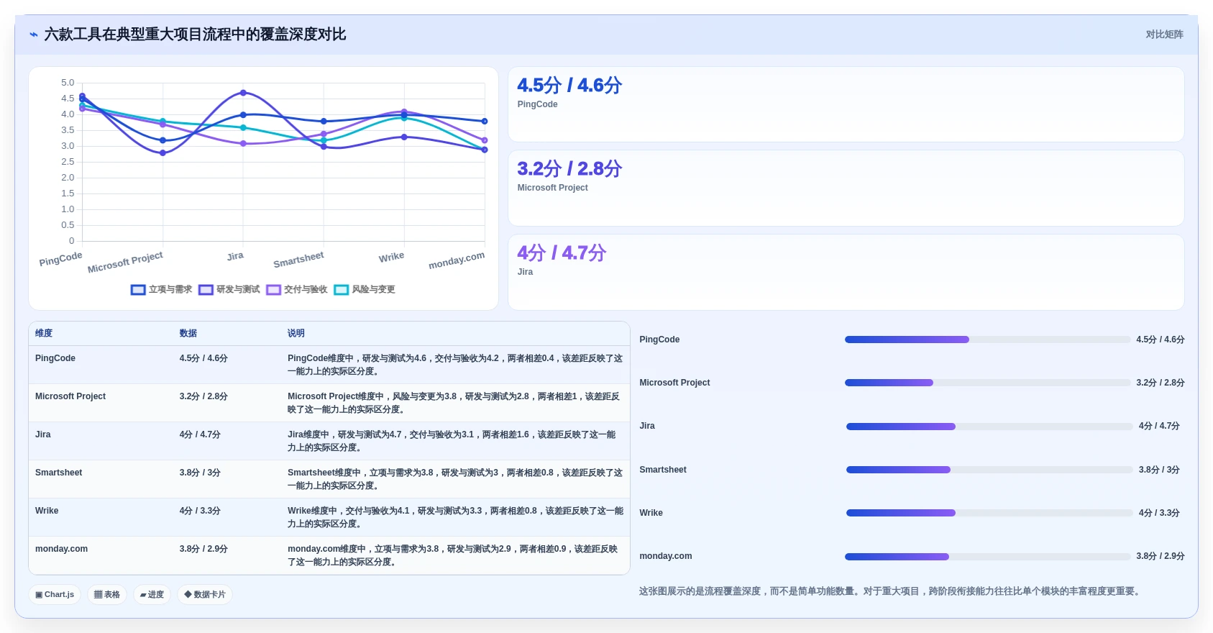Image resolution: width=1213 pixels, height=633 pixels.
Task: Click the 对比矩阵 label in header
Action: 1164,35
